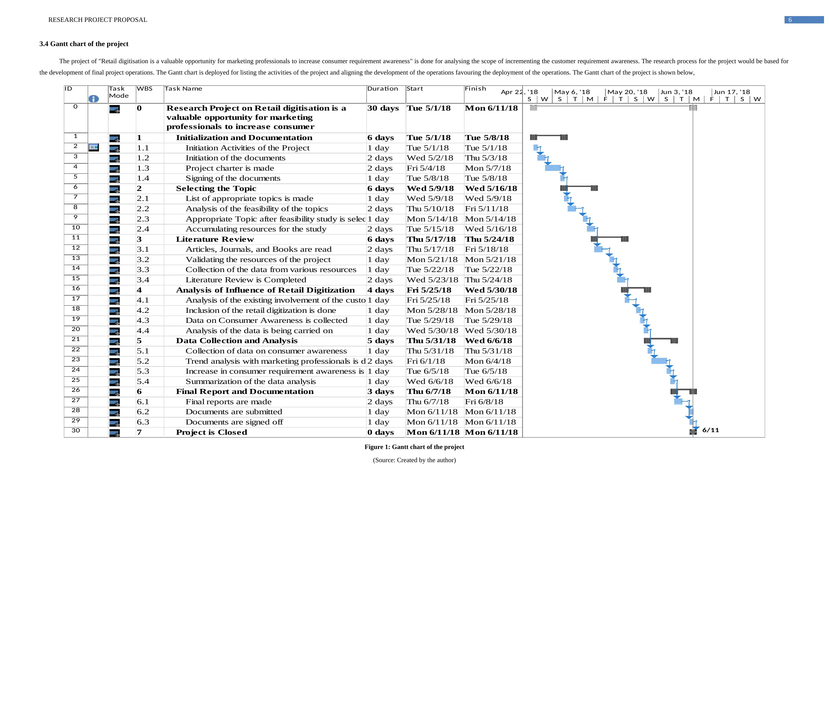Select task 'Accumulating resources for the study'
This screenshot has height=711, width=829.
pyautogui.click(x=256, y=229)
